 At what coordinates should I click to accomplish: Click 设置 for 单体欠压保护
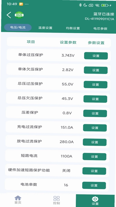click(x=96, y=70)
